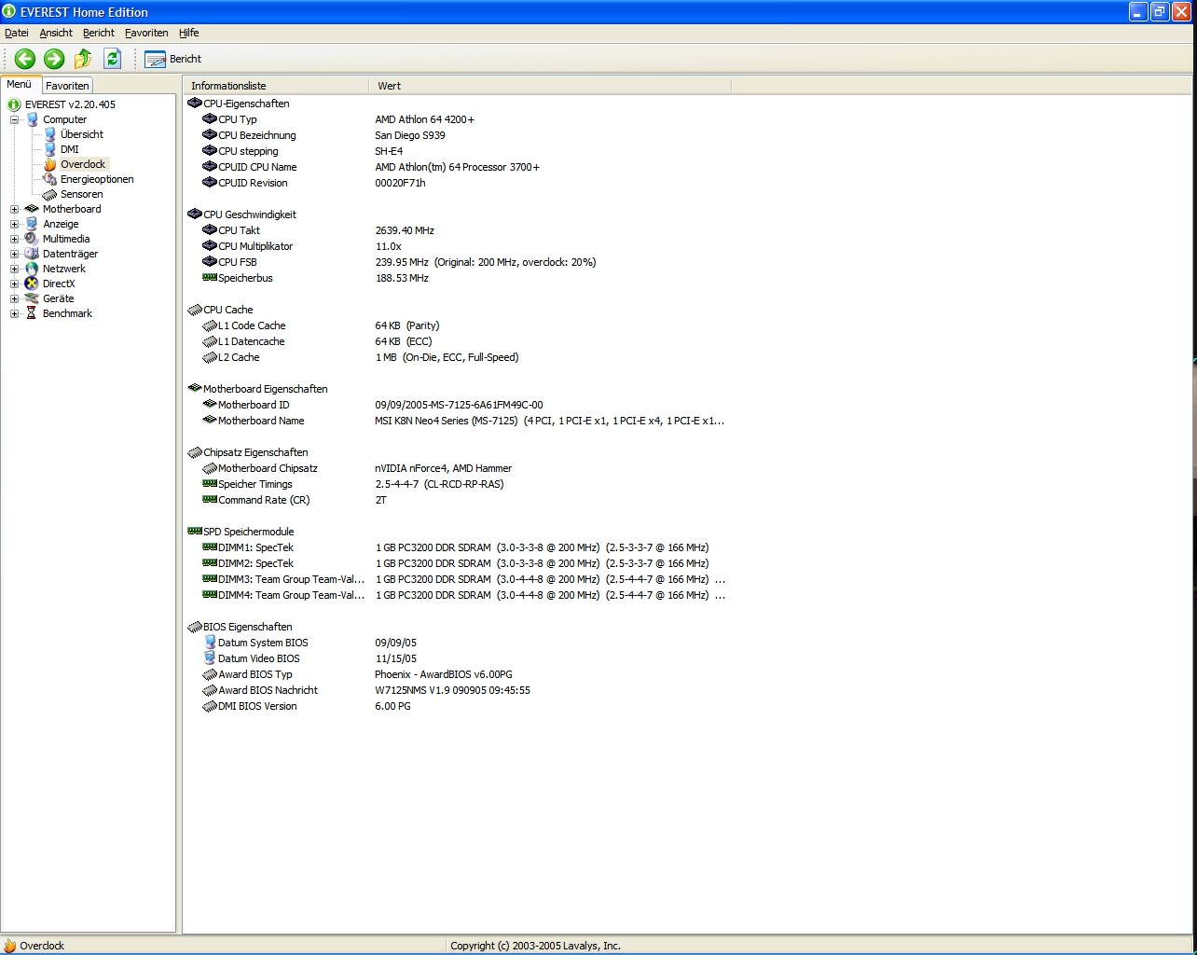Click the Computer icon in the tree
This screenshot has height=955, width=1197.
pos(32,119)
